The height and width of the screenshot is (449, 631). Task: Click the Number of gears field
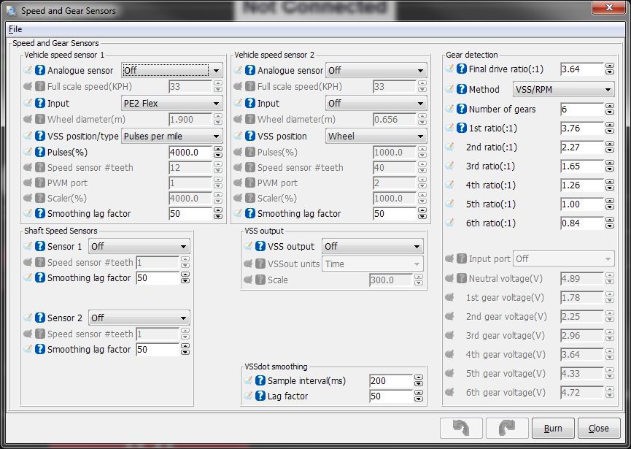click(x=582, y=109)
